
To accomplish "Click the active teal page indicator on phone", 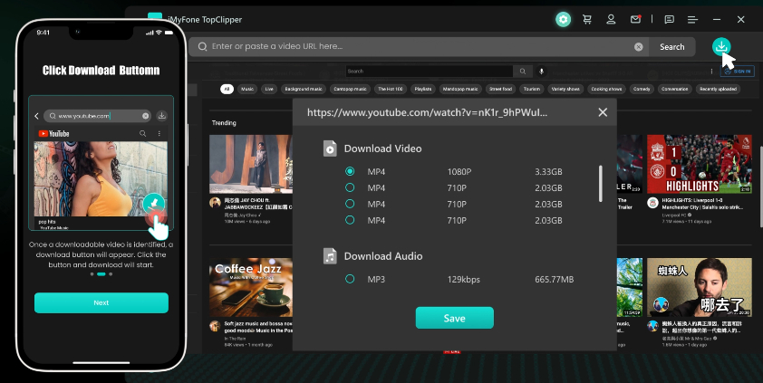I will tap(101, 274).
